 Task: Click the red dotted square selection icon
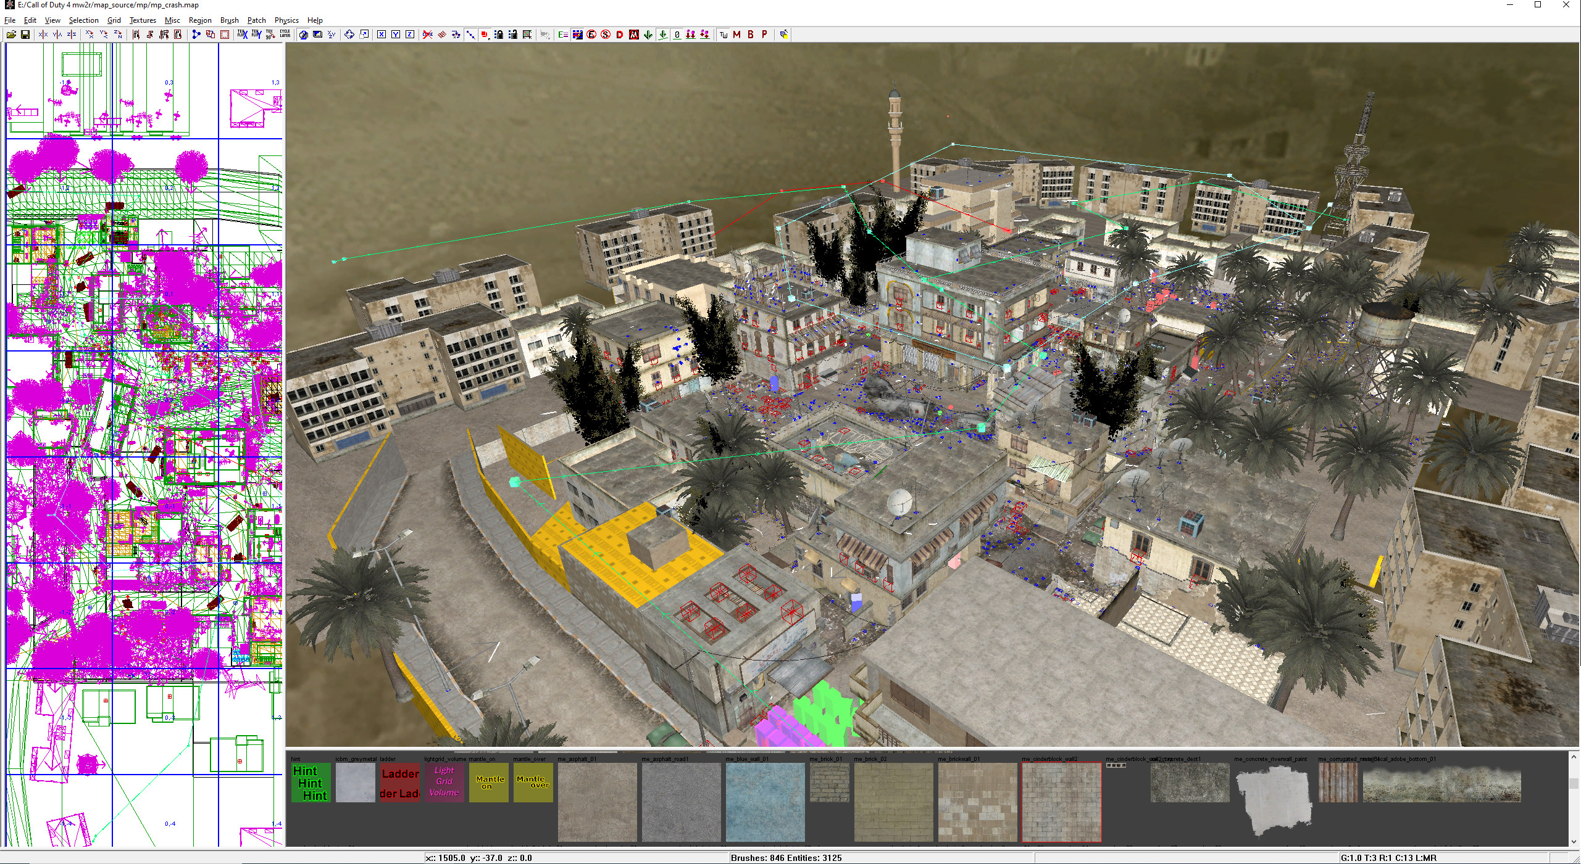[x=225, y=35]
